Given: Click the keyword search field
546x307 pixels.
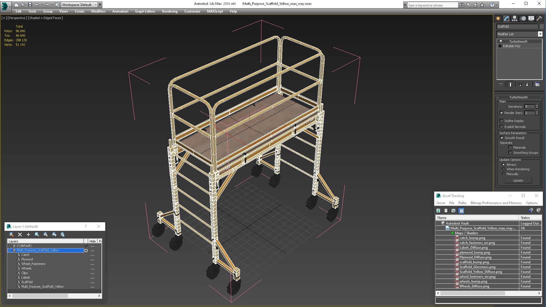Looking at the screenshot, I should pyautogui.click(x=432, y=5).
